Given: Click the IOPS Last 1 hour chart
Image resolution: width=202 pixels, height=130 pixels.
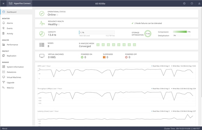Looking at the screenshot, I should click(x=117, y=76).
